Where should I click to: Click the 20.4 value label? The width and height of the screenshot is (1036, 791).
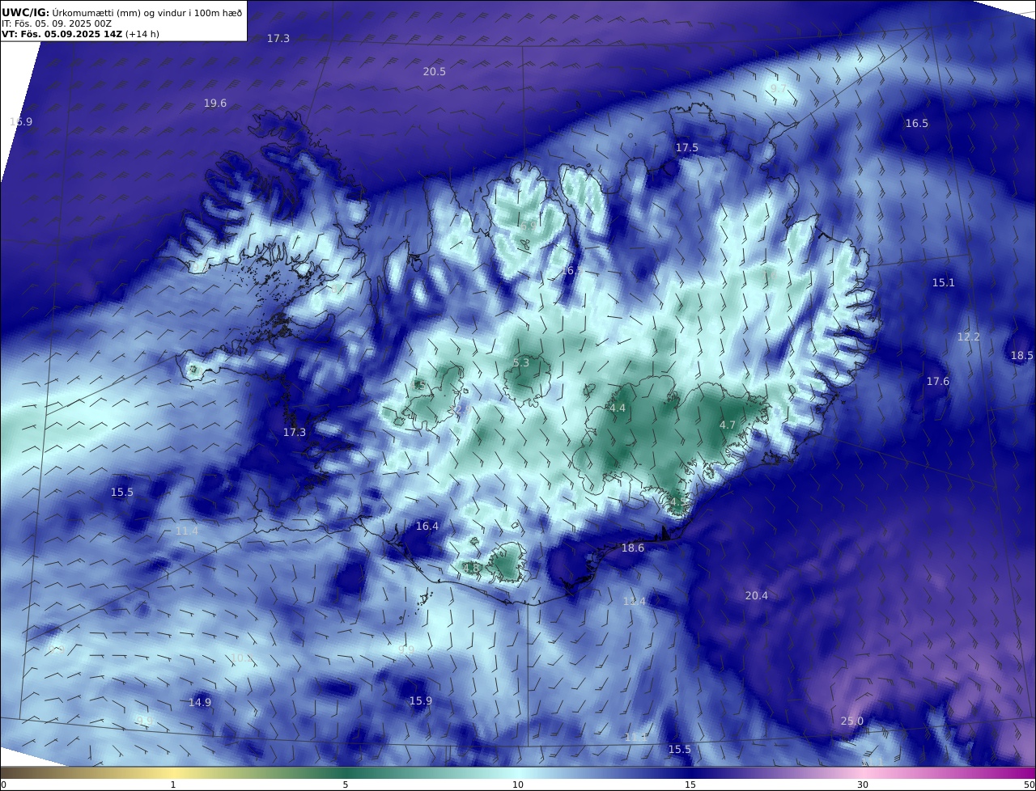tap(757, 596)
